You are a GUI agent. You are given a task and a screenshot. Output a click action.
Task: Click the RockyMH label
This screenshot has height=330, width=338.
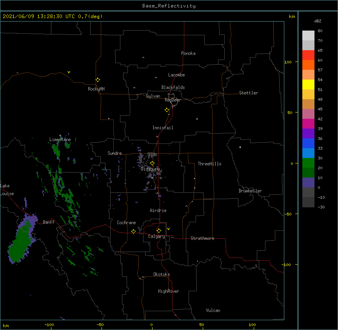click(96, 89)
